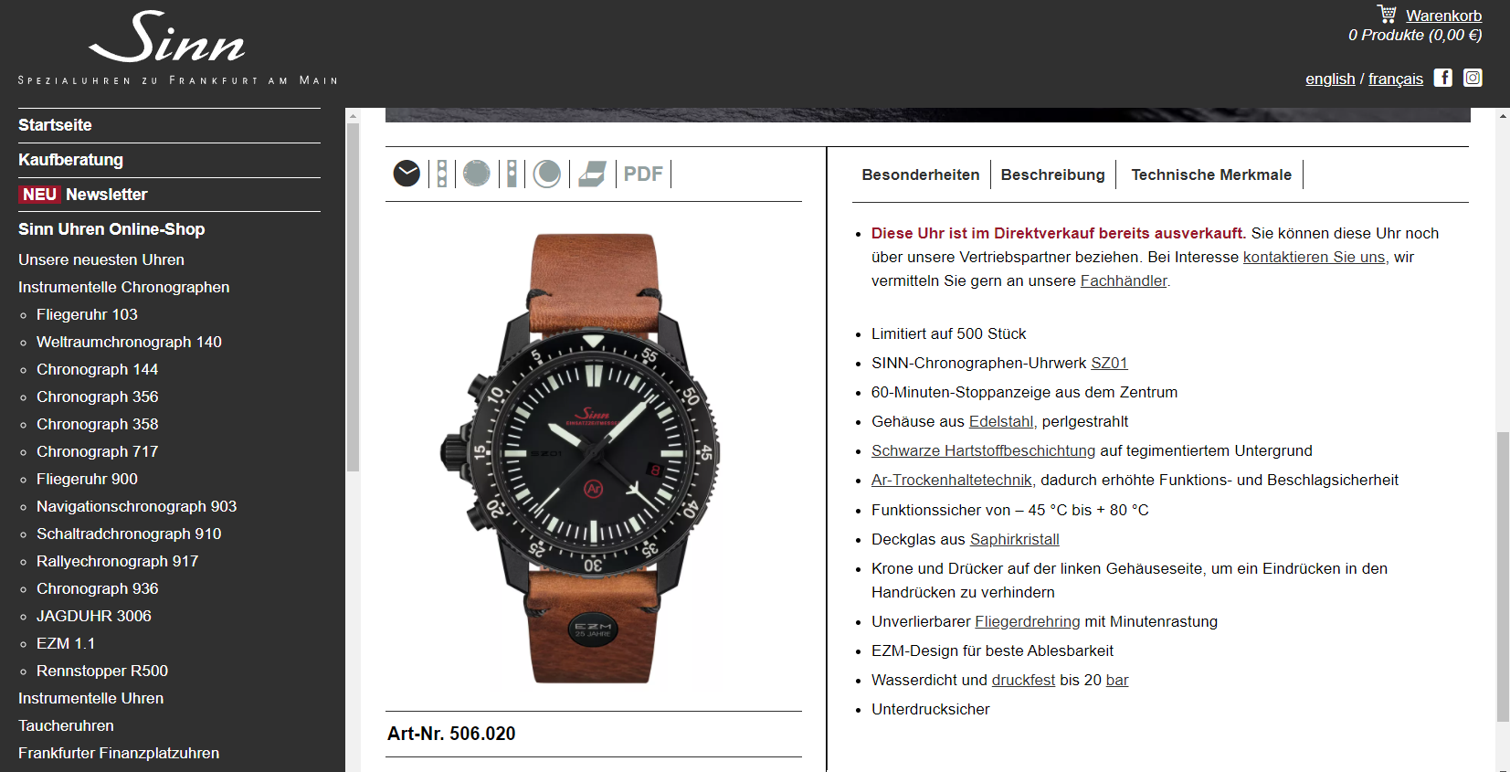The width and height of the screenshot is (1510, 772).
Task: Select the watch front view icon
Action: point(407,174)
